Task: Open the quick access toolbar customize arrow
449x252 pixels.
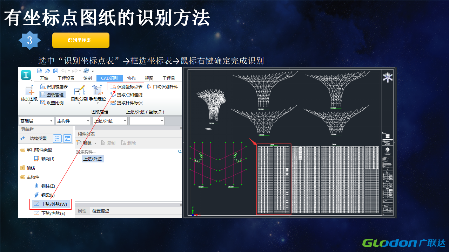Action: pos(93,71)
